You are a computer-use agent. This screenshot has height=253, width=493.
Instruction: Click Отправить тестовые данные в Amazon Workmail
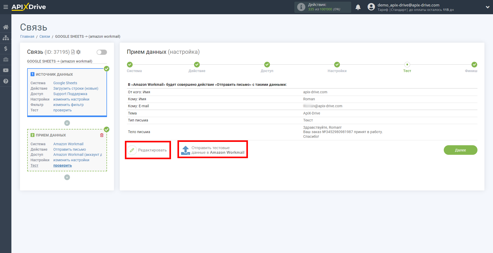213,150
